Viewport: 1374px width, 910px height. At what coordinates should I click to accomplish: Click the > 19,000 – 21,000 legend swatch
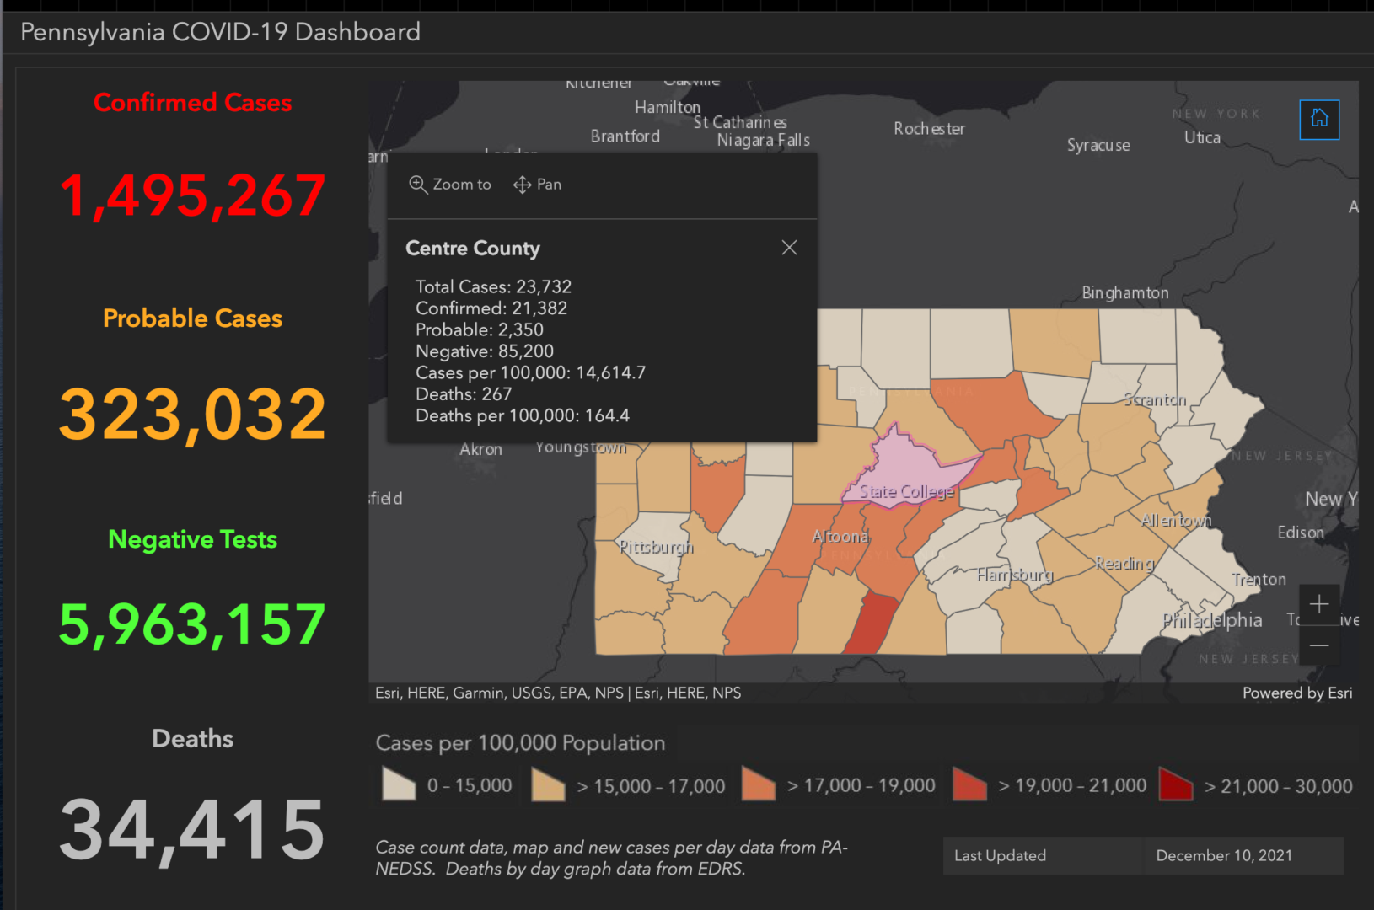969,784
